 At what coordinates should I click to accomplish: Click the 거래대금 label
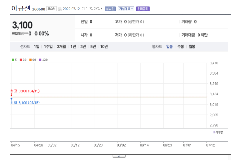click(188, 35)
